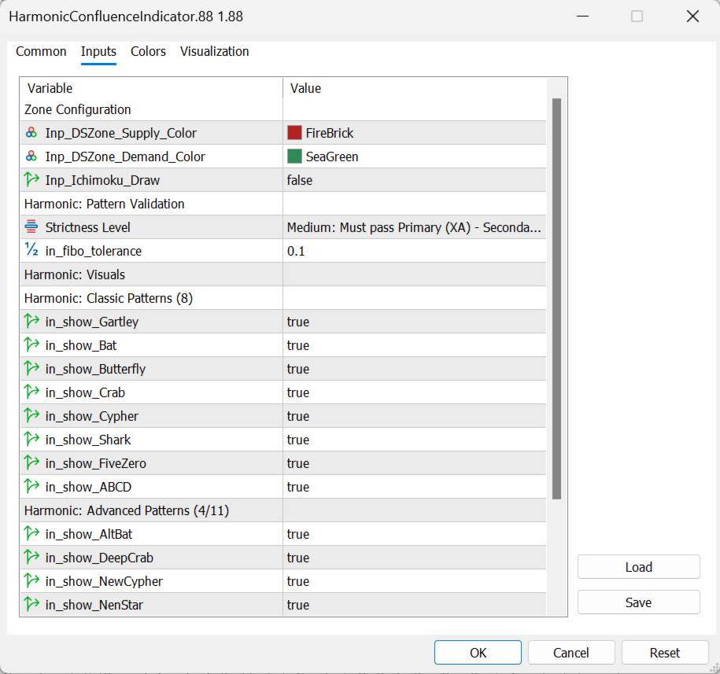Toggle the in_show_Butterfly true value
This screenshot has height=674, width=720.
pyautogui.click(x=414, y=369)
